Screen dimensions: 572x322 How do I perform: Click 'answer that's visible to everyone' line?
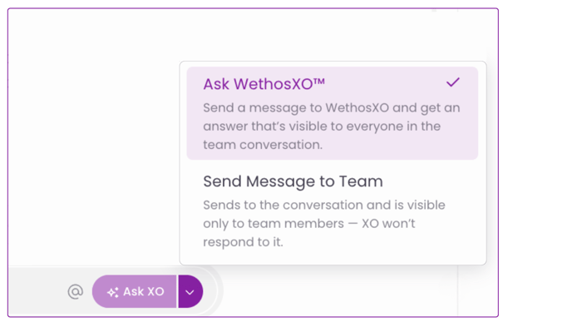click(322, 126)
